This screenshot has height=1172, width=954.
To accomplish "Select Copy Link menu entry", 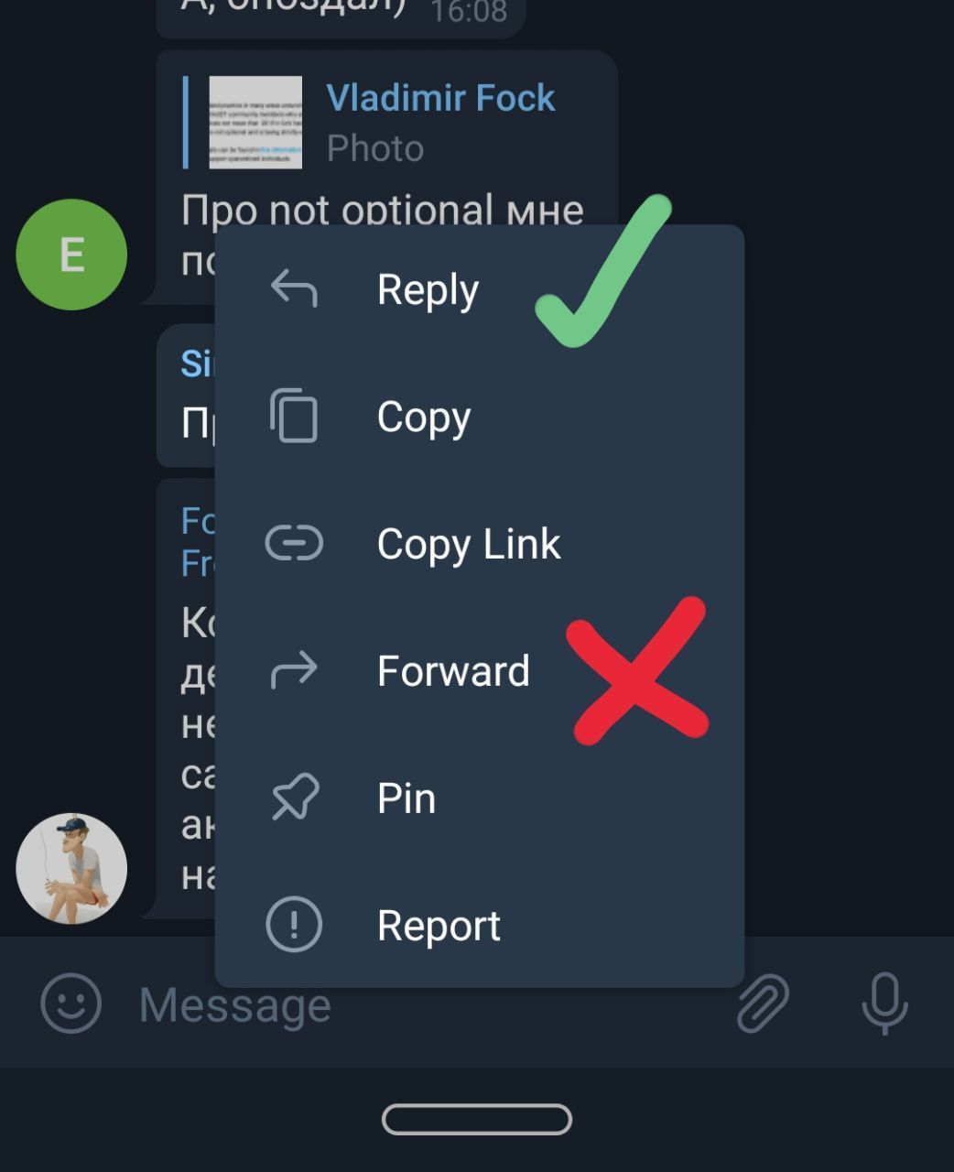I will point(479,544).
